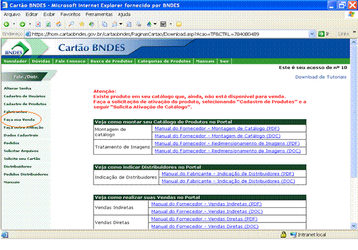
Task: Open the Ajuda menu
Action: pyautogui.click(x=124, y=14)
